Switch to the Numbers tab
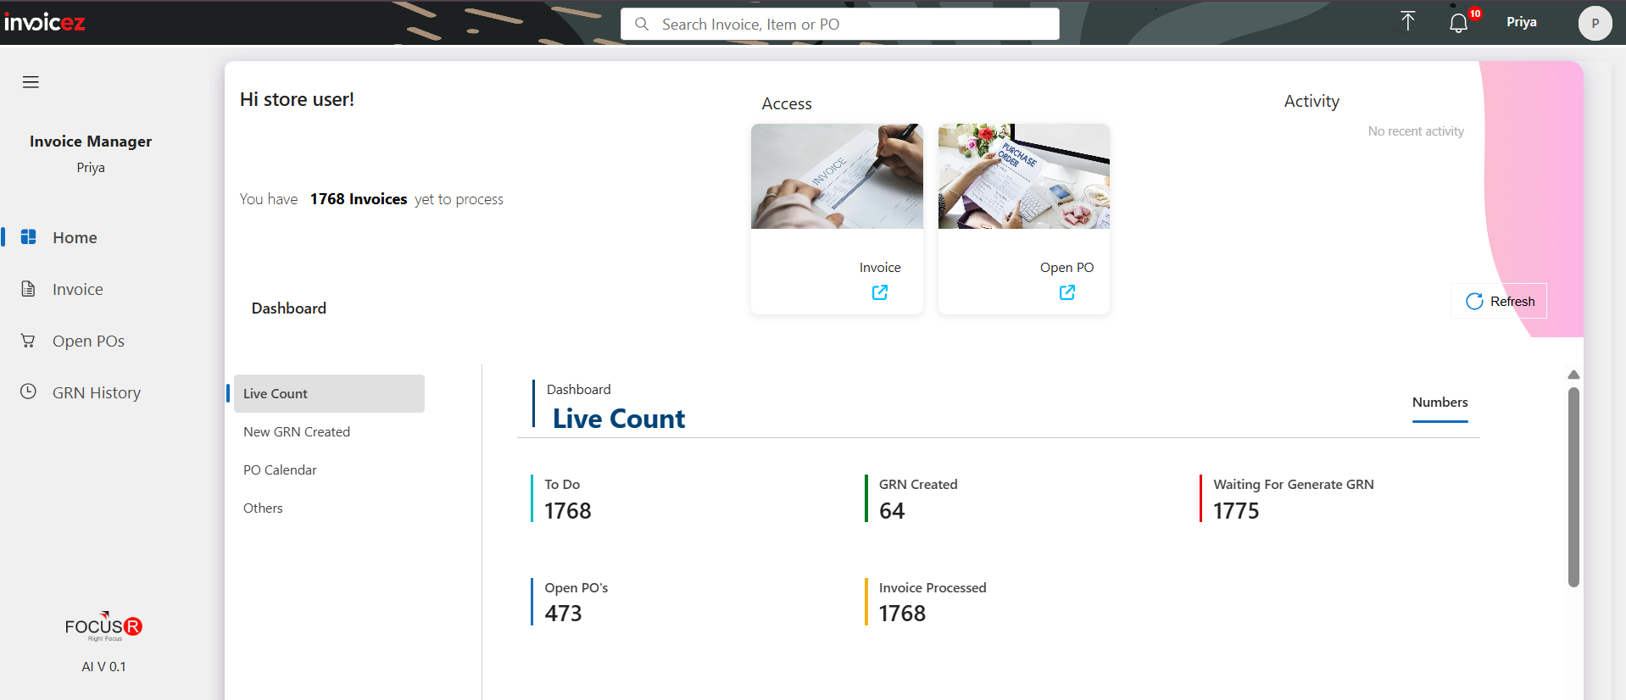Screen dimensions: 1626x700 (1439, 403)
